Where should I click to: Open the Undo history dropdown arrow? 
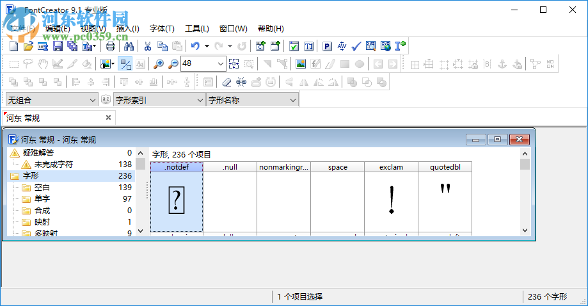point(207,46)
